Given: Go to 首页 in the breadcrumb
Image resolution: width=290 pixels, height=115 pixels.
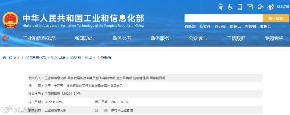Looking at the screenshot, I should 13,58.
